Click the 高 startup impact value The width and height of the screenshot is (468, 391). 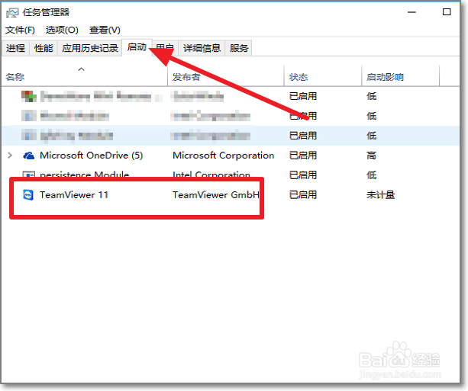371,155
